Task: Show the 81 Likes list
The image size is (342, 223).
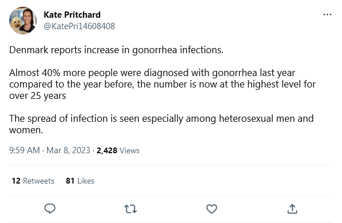Action: coord(80,181)
